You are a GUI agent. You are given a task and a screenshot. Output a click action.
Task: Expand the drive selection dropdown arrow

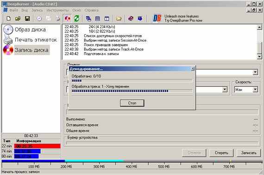click(255, 72)
